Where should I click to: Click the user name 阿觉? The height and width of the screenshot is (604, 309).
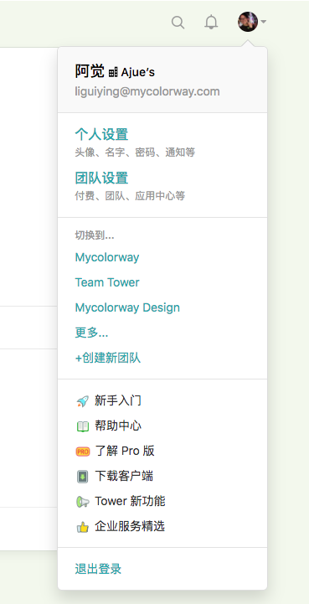pos(90,71)
